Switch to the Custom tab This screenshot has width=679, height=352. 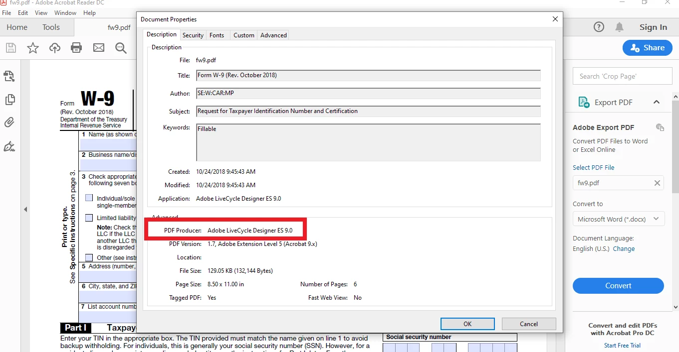tap(244, 35)
